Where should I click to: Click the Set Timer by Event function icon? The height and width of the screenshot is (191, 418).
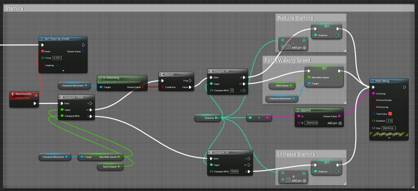click(42, 39)
